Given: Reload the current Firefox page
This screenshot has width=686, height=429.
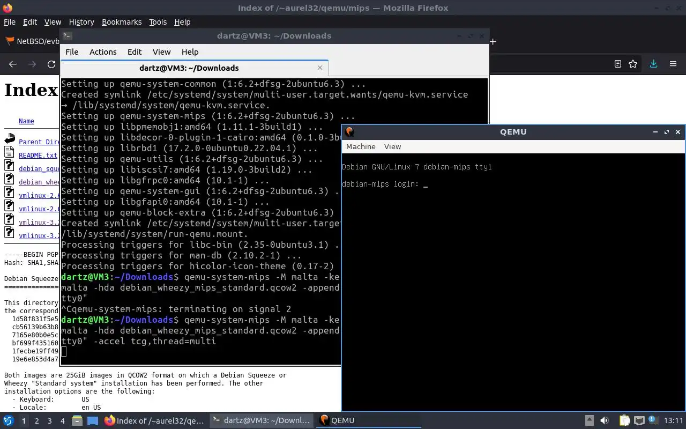Looking at the screenshot, I should pos(51,64).
